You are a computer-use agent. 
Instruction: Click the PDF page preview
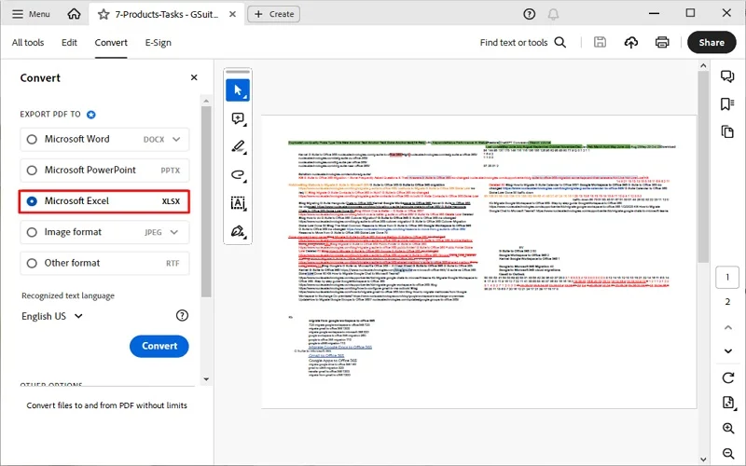[x=478, y=262]
